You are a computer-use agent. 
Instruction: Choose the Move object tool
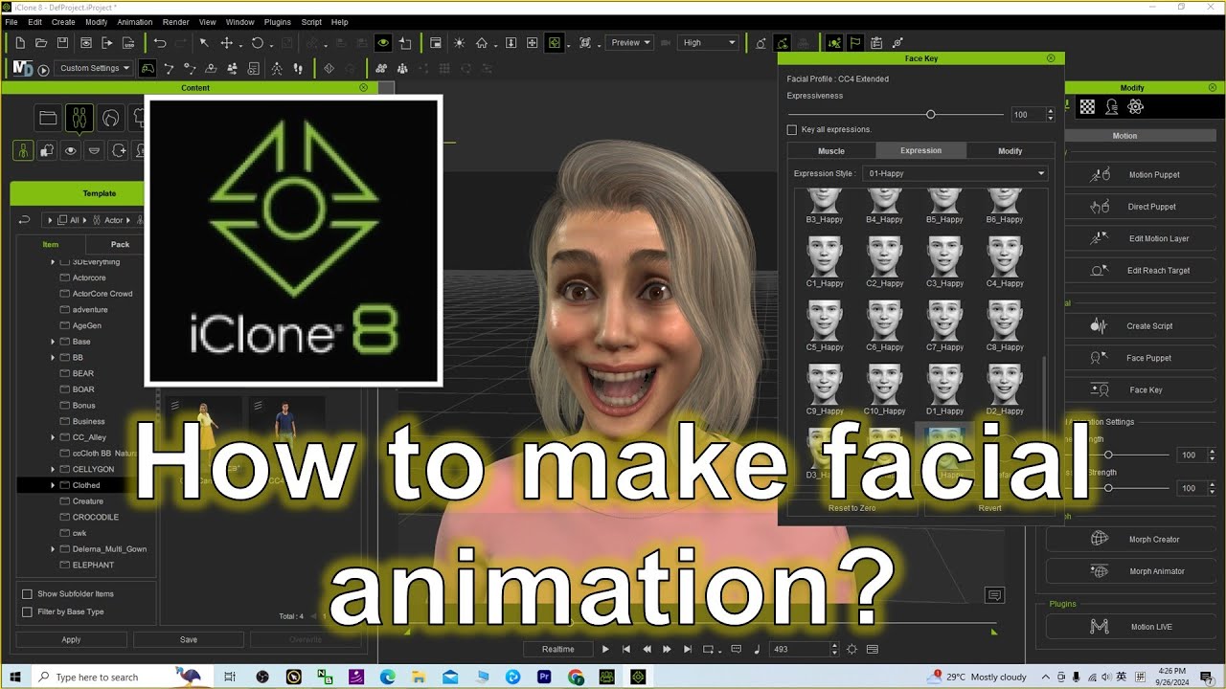coord(227,43)
